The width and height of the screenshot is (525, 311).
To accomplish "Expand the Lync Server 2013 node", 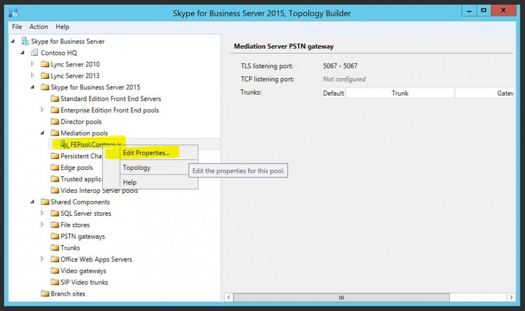I will [x=32, y=75].
